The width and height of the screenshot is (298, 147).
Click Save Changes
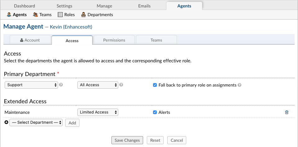point(127,140)
